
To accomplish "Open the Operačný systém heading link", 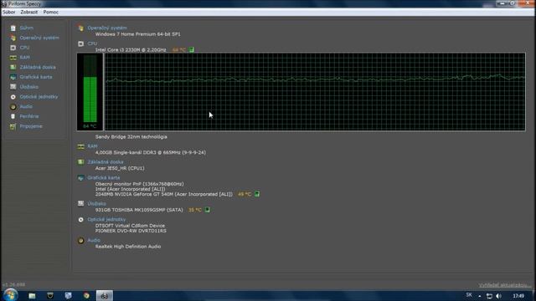I will [107, 28].
